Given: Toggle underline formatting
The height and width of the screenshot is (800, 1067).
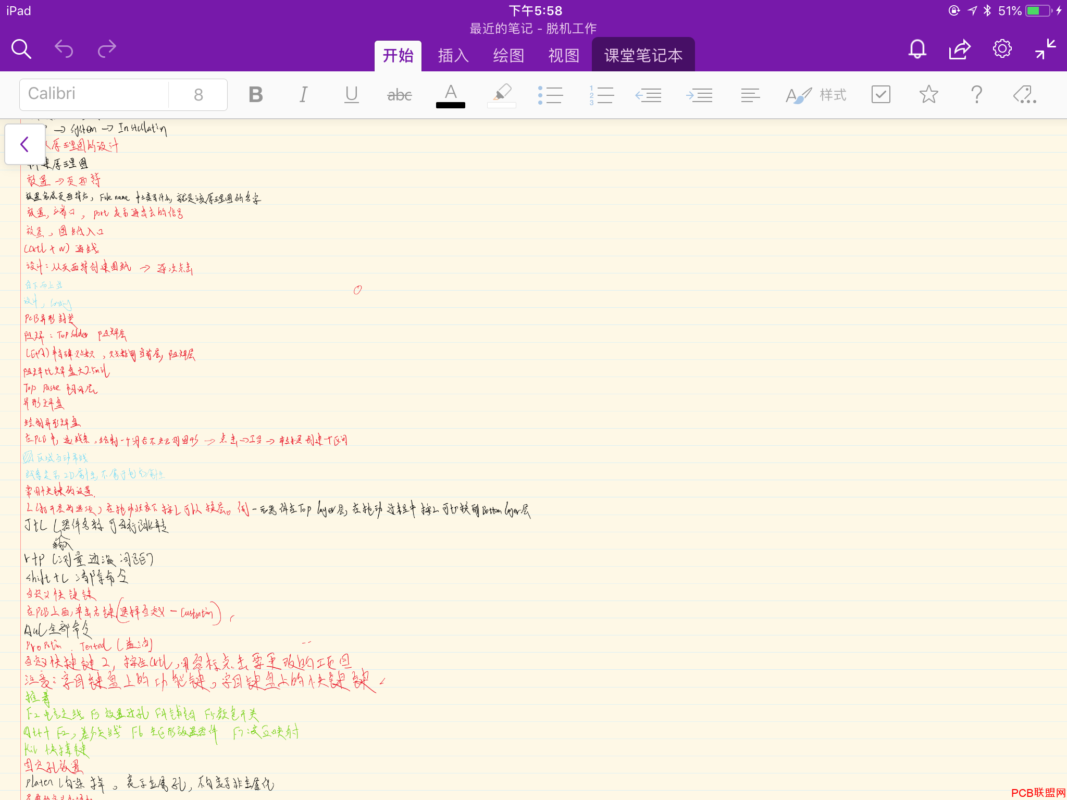Looking at the screenshot, I should click(x=352, y=94).
